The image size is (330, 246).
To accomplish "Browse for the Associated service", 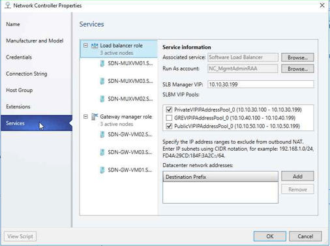I will pyautogui.click(x=297, y=57).
